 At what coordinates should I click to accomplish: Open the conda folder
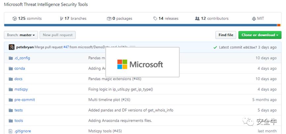[20, 68]
